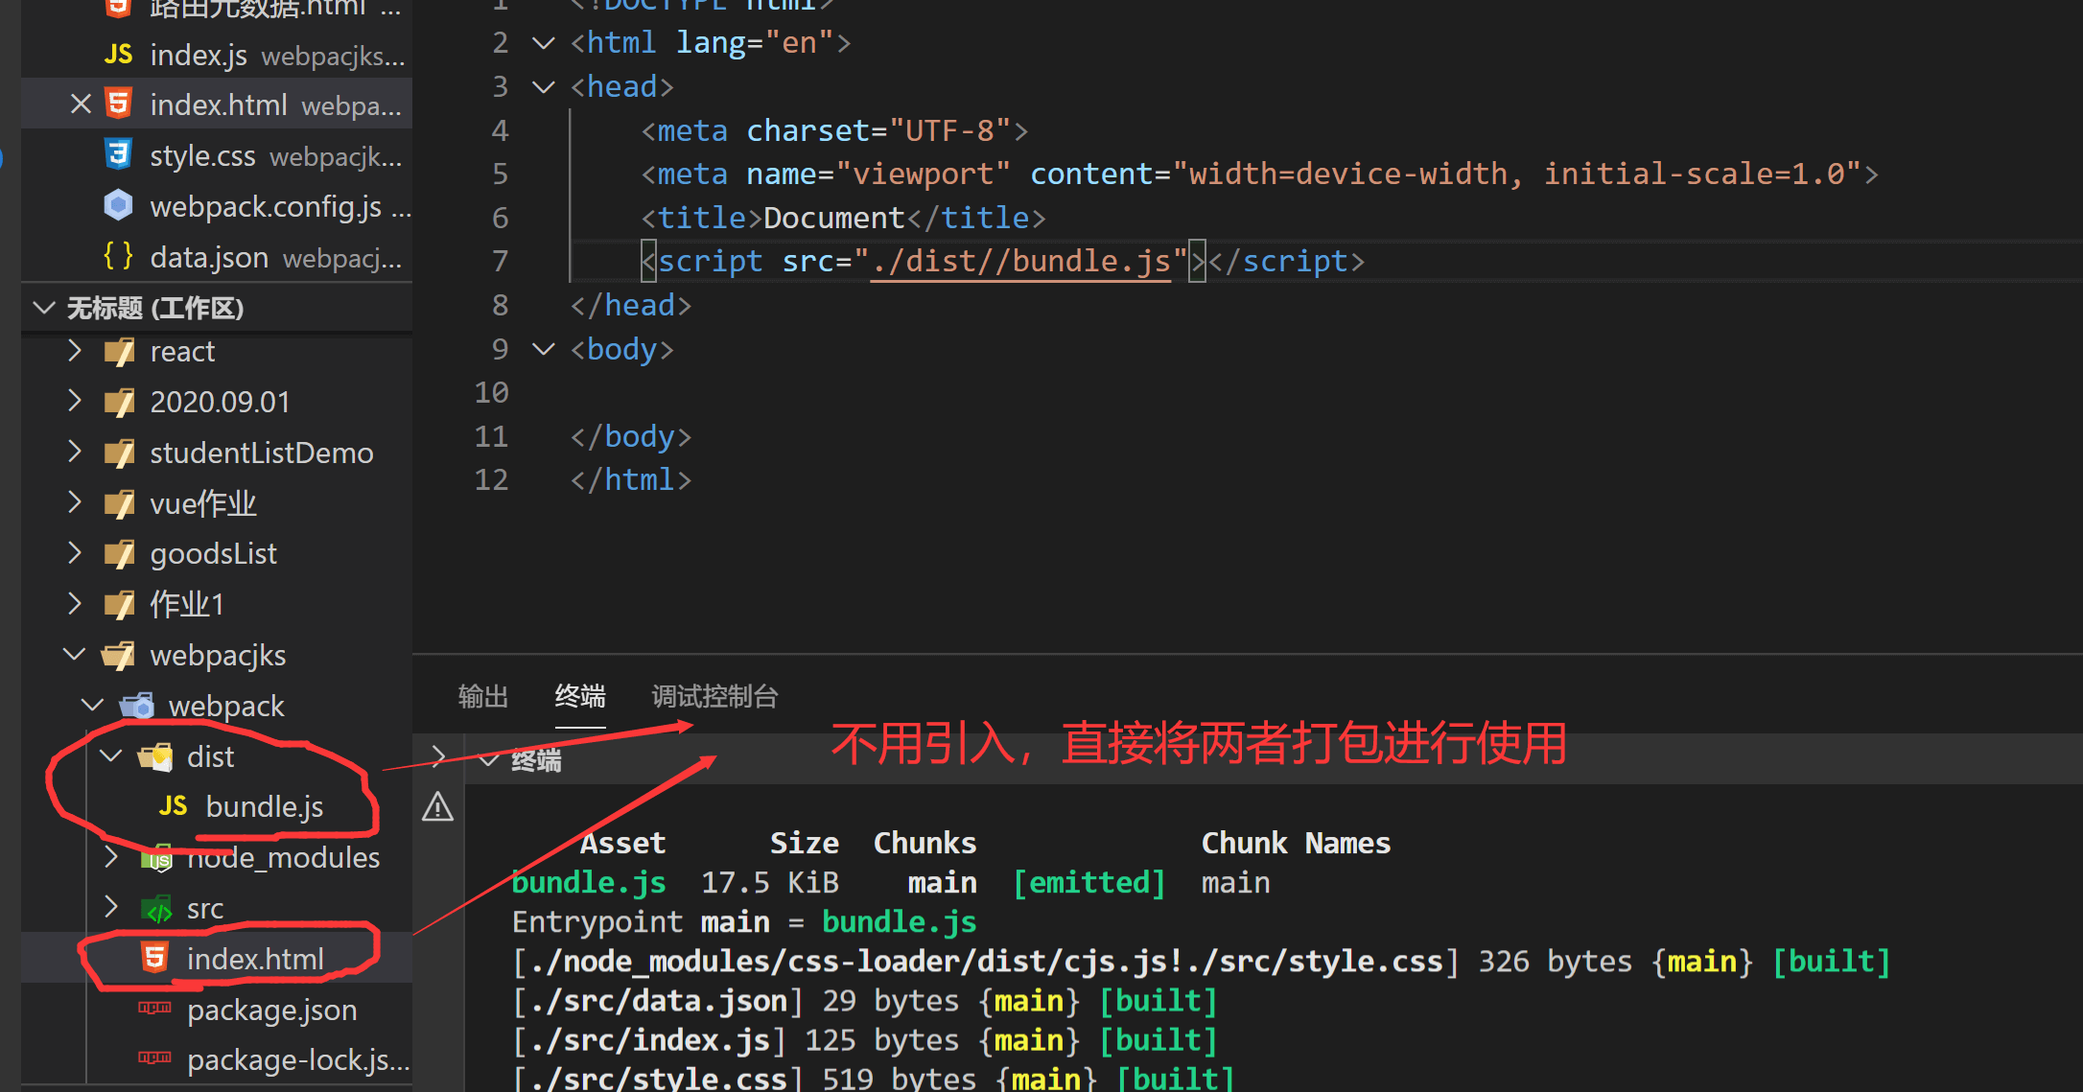Click the JSON braces icon beside data.json
The width and height of the screenshot is (2083, 1092).
[119, 256]
